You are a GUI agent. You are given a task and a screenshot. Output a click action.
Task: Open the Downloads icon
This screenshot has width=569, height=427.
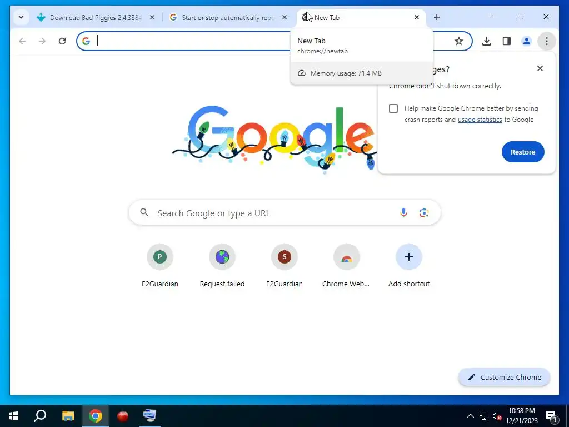[x=487, y=41]
